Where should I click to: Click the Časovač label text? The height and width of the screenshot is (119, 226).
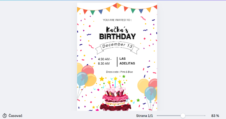(16, 116)
